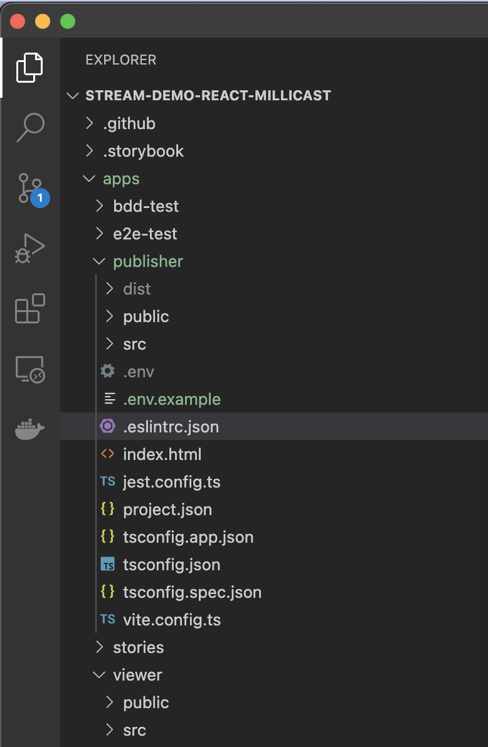
Task: Select the e2e-test folder name
Action: (x=145, y=234)
